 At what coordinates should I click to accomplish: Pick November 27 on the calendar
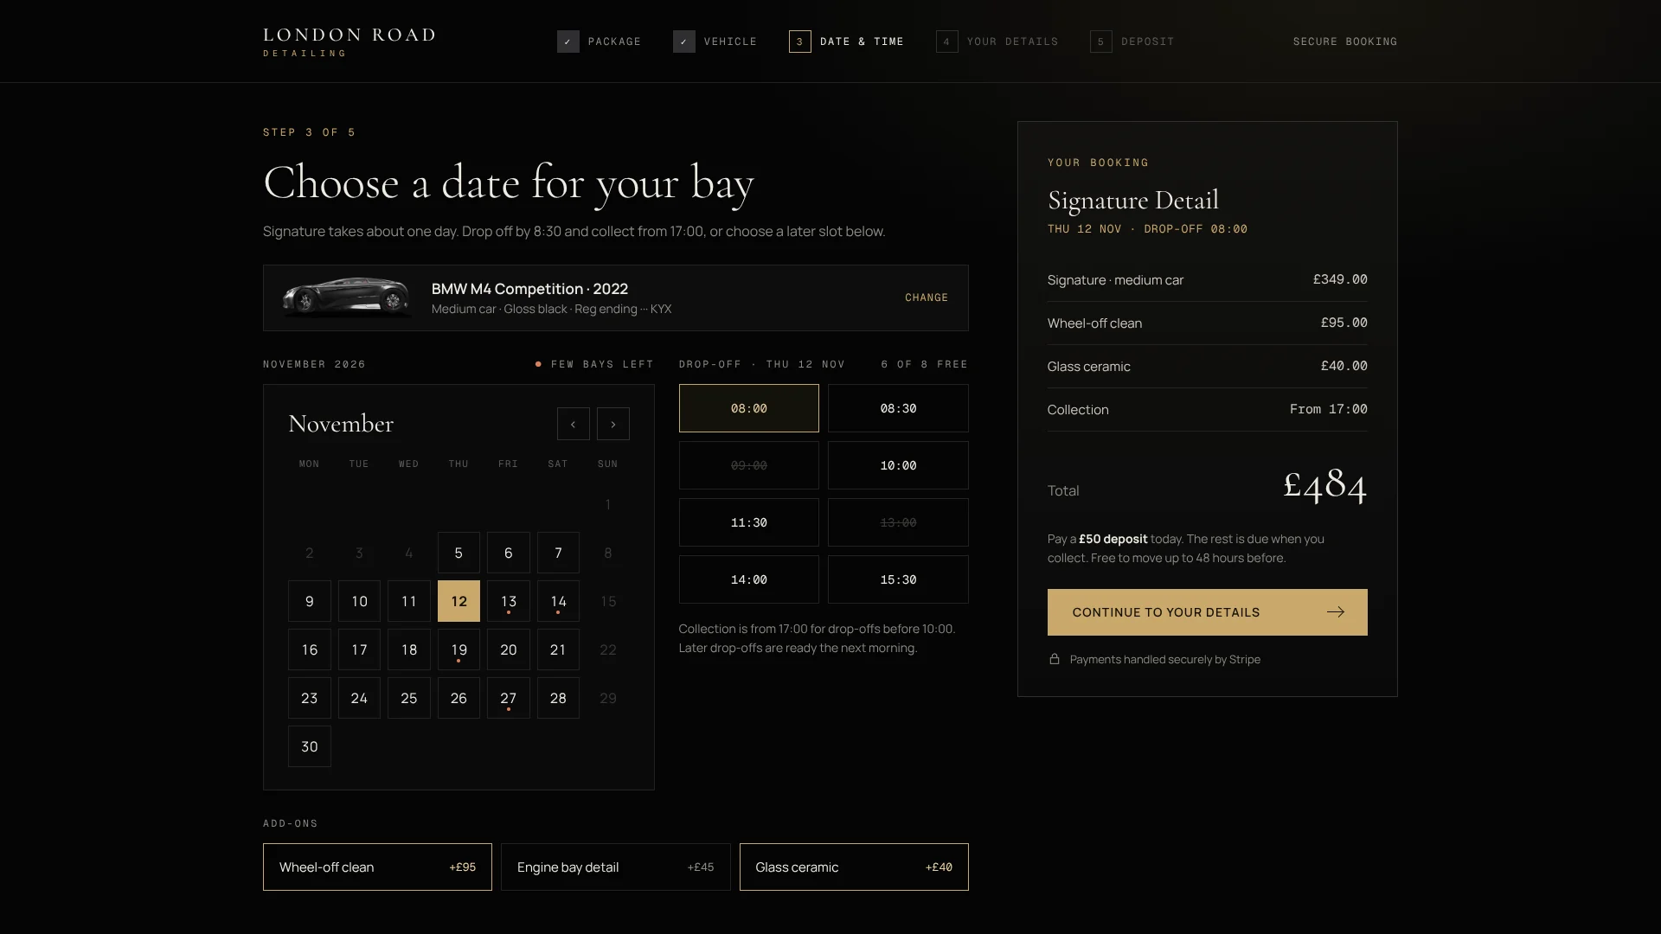coord(509,698)
